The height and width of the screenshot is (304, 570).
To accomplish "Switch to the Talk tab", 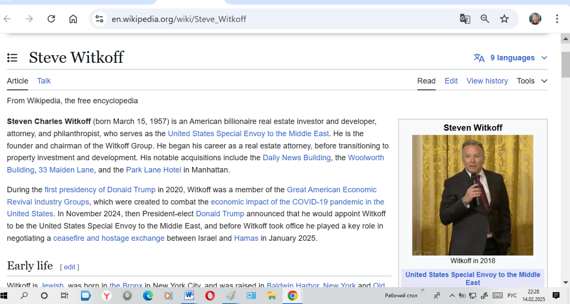I will (x=44, y=81).
